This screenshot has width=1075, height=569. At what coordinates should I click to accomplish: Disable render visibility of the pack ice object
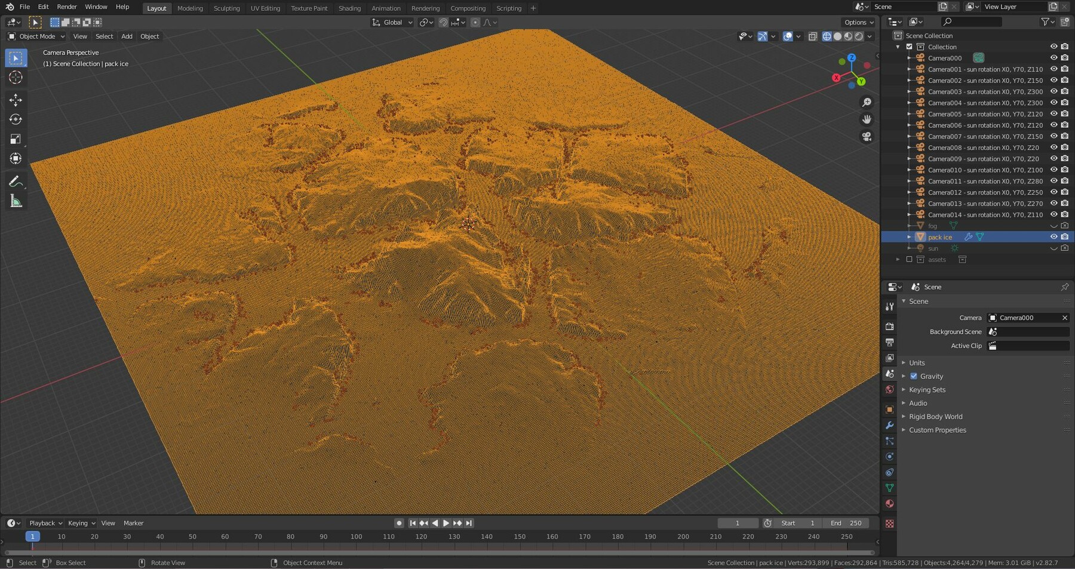point(1065,236)
